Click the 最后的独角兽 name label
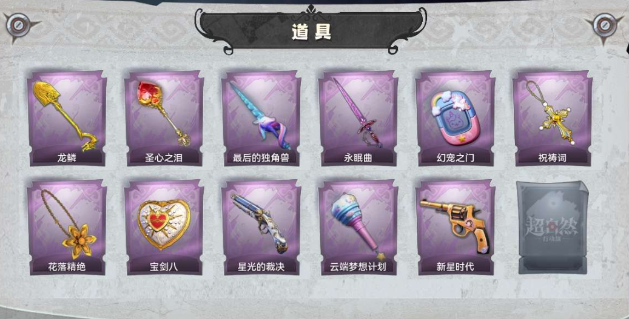629x319 pixels. coord(261,158)
